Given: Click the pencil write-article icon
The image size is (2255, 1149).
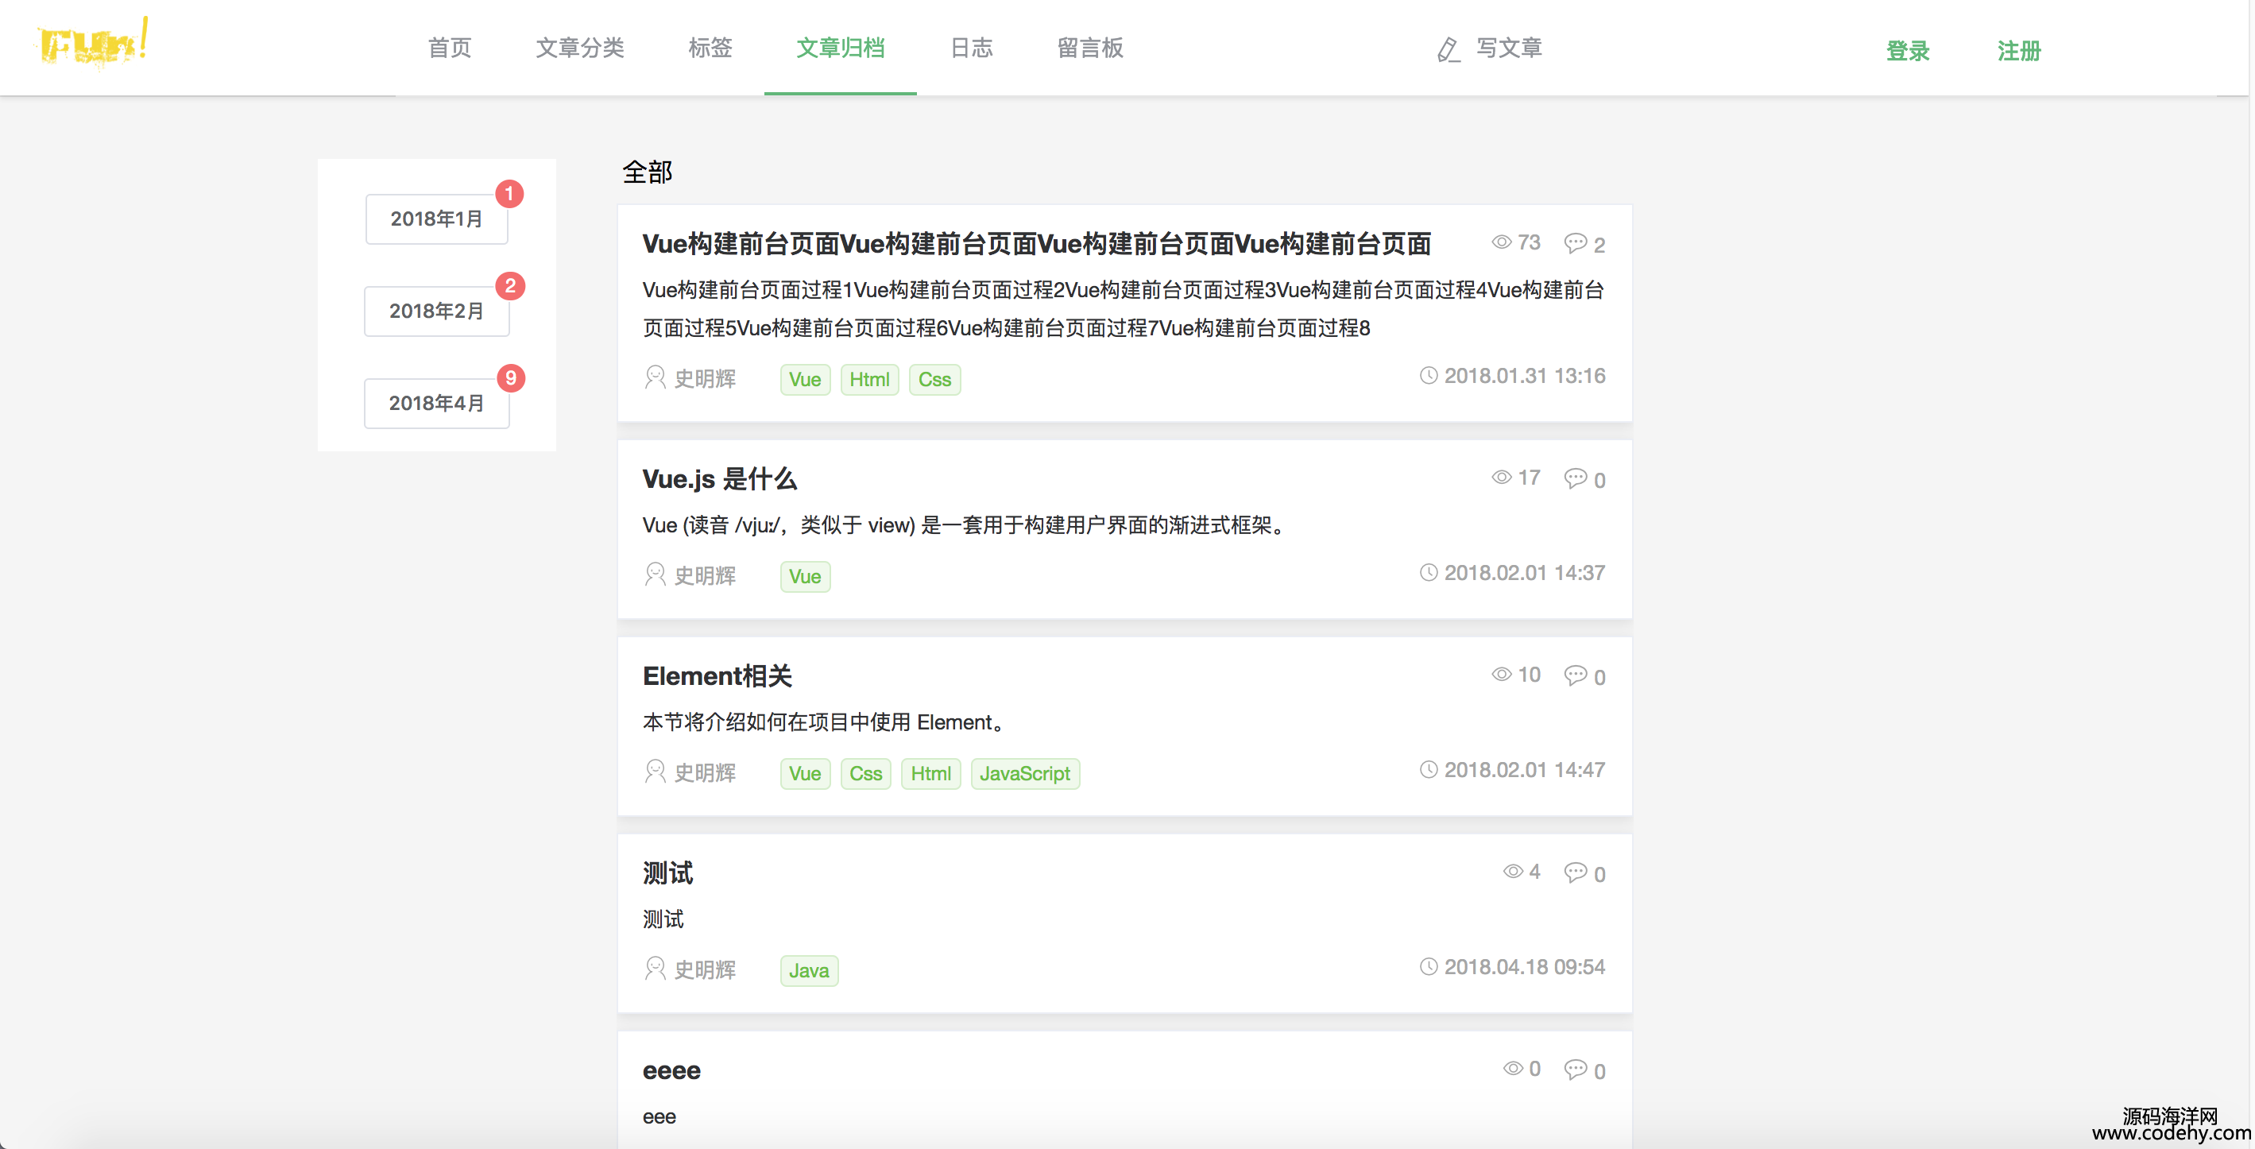Looking at the screenshot, I should coord(1448,49).
